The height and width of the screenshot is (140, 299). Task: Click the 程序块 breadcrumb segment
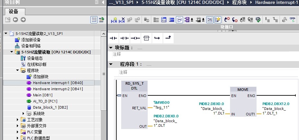pyautogui.click(x=239, y=3)
